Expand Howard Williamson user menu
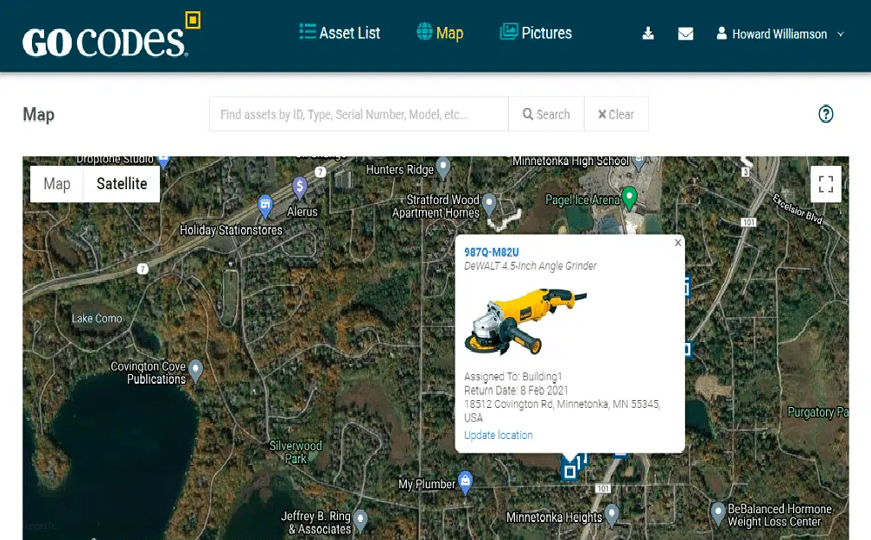The width and height of the screenshot is (871, 540). pyautogui.click(x=780, y=34)
